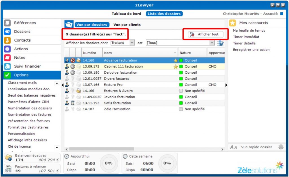Open the Actions clock icon

coord(7,49)
